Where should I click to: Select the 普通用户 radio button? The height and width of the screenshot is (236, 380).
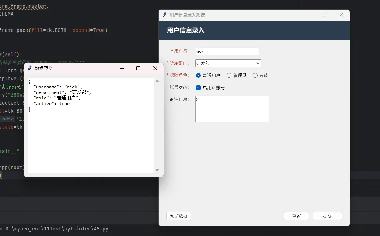pos(199,76)
